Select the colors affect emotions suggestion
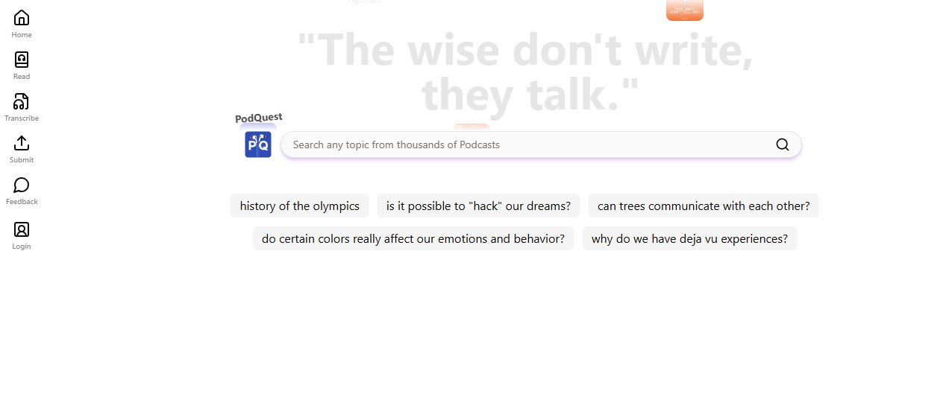 [413, 239]
